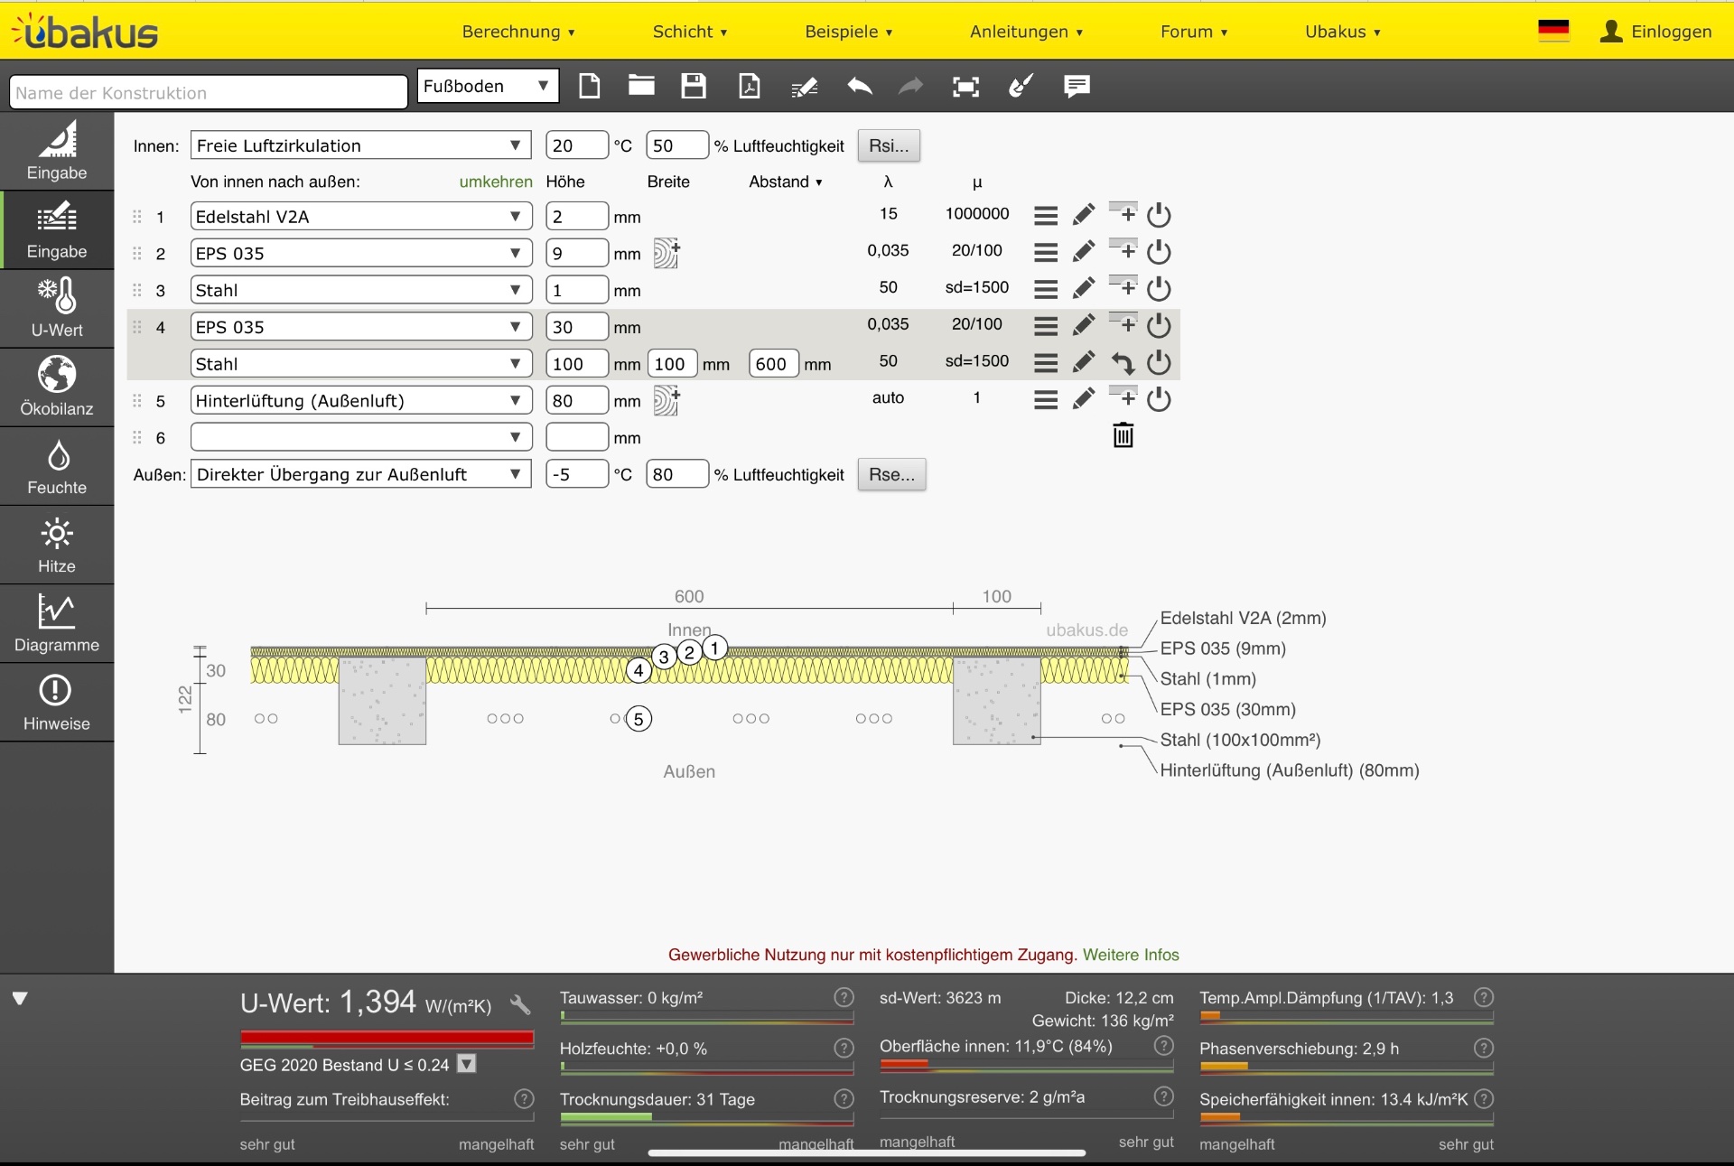
Task: Click the umkehren link to reverse layers
Action: pos(496,182)
